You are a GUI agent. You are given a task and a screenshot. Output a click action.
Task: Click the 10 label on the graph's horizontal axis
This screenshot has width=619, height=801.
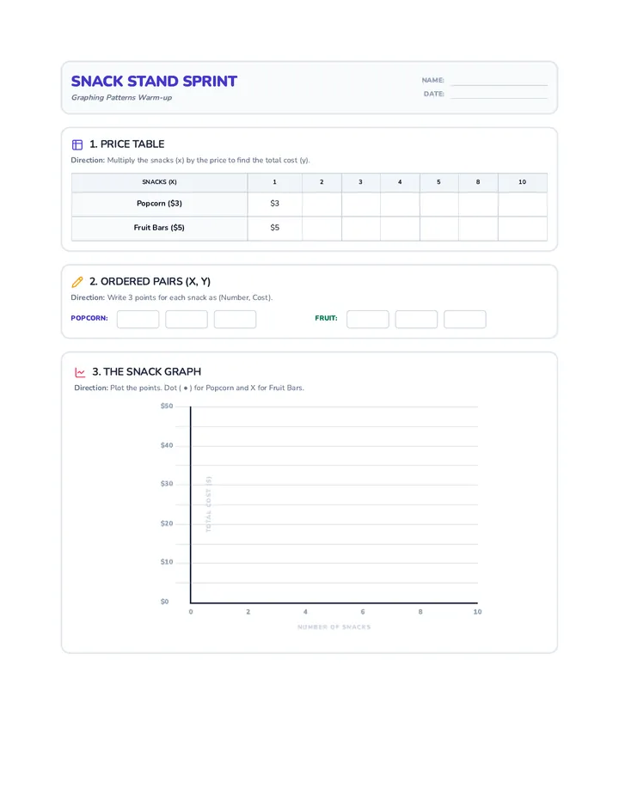pos(477,612)
